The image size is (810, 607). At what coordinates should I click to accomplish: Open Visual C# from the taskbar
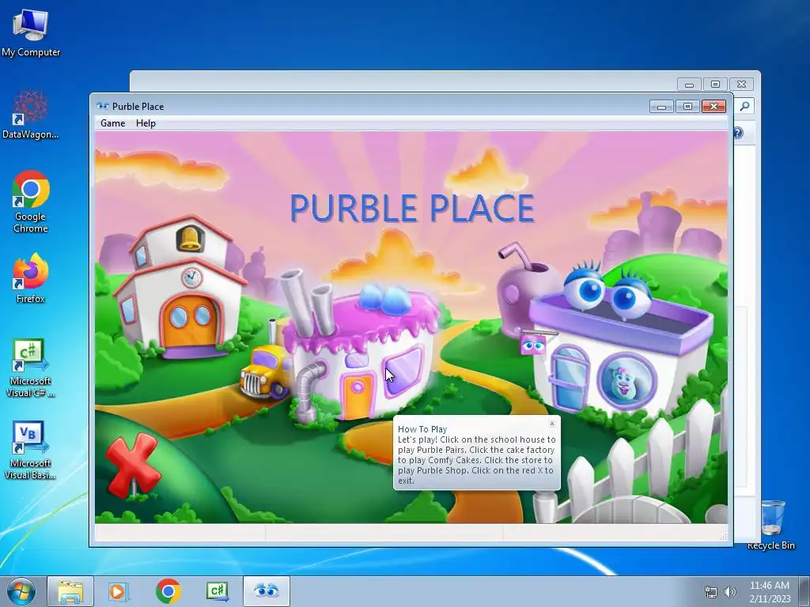point(217,591)
